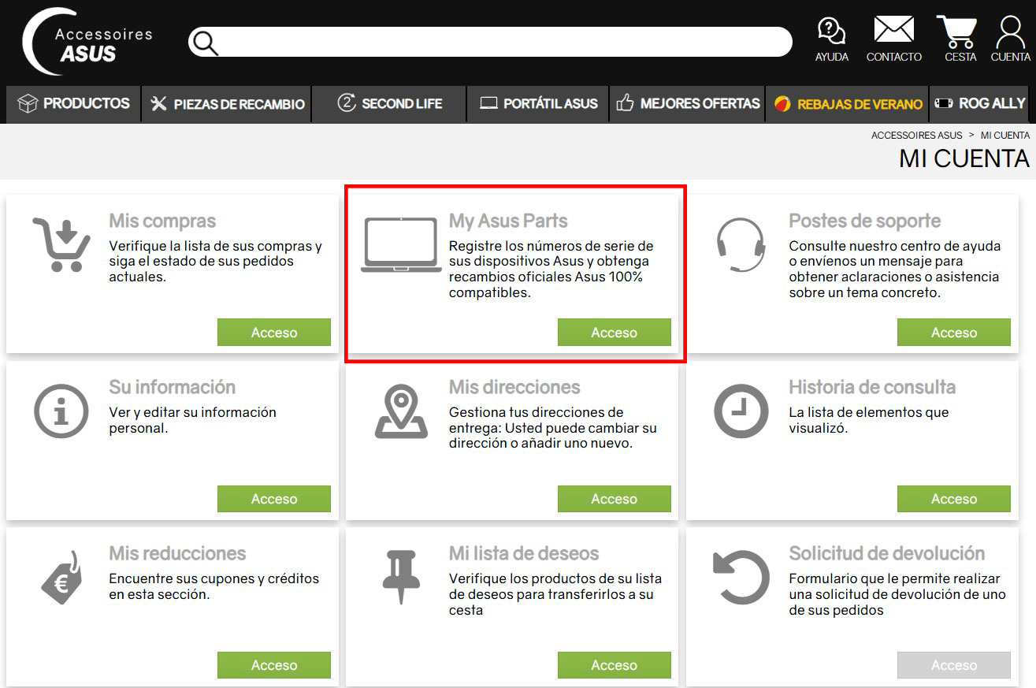Open the My Asus Parts heading
Screen dimensions: 1036x688
508,221
